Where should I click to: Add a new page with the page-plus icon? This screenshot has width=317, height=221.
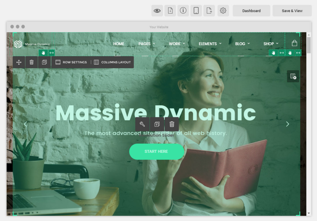coord(209,10)
